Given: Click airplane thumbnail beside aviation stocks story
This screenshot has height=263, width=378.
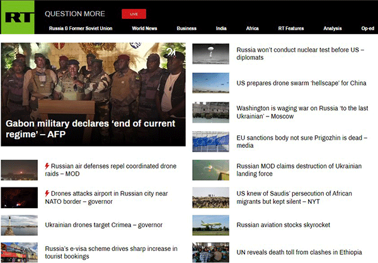Looking at the screenshot, I should coord(210,225).
